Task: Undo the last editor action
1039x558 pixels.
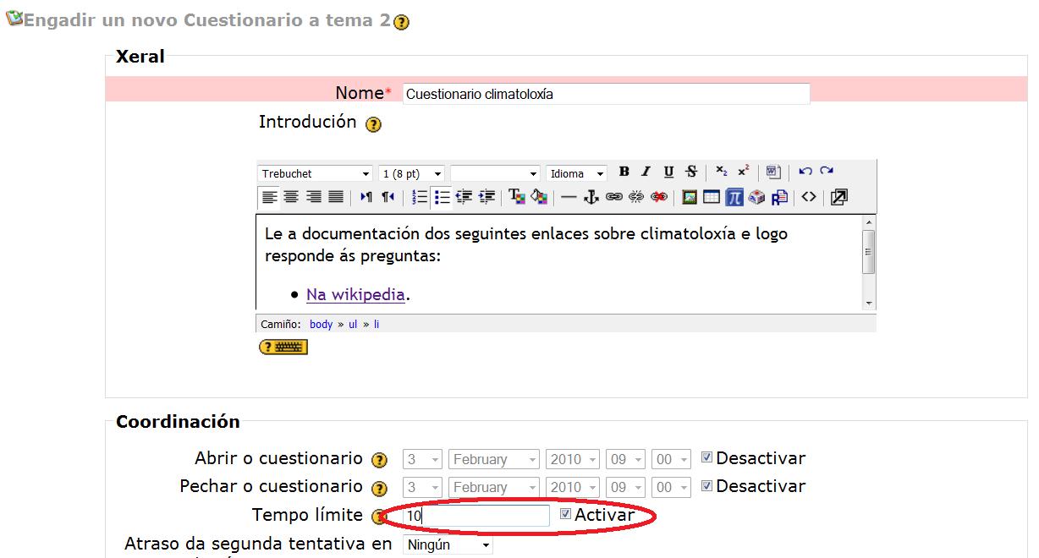Action: [805, 172]
